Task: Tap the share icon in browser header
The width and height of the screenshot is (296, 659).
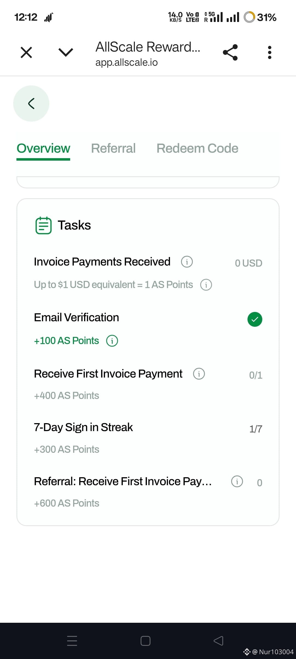Action: [230, 52]
